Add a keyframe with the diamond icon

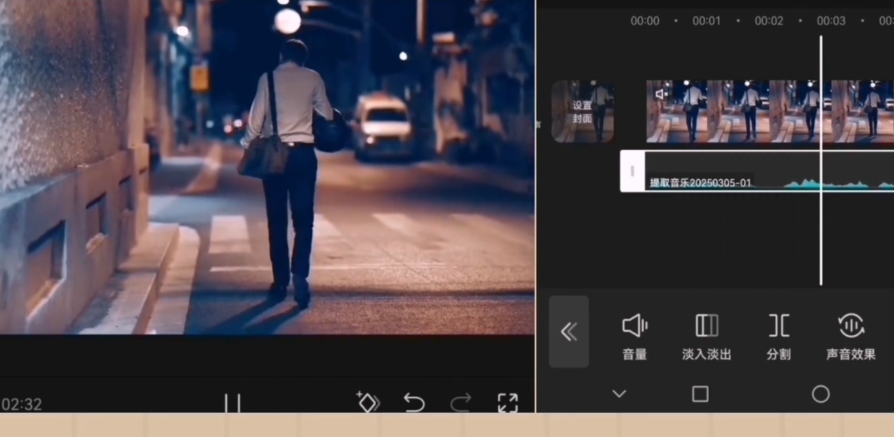(368, 402)
